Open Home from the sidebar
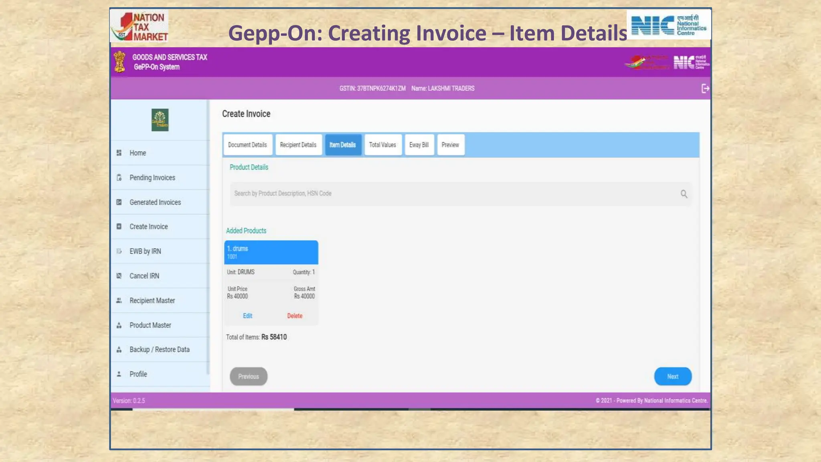Screen dimensions: 821x462 coord(160,153)
